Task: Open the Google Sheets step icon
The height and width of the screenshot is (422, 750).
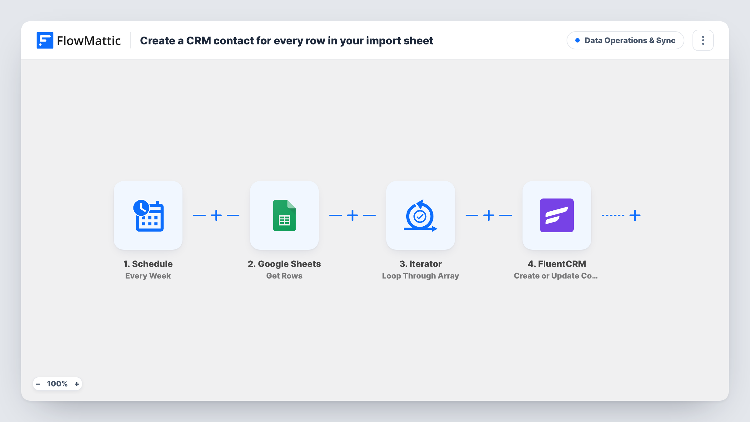Action: (x=284, y=215)
